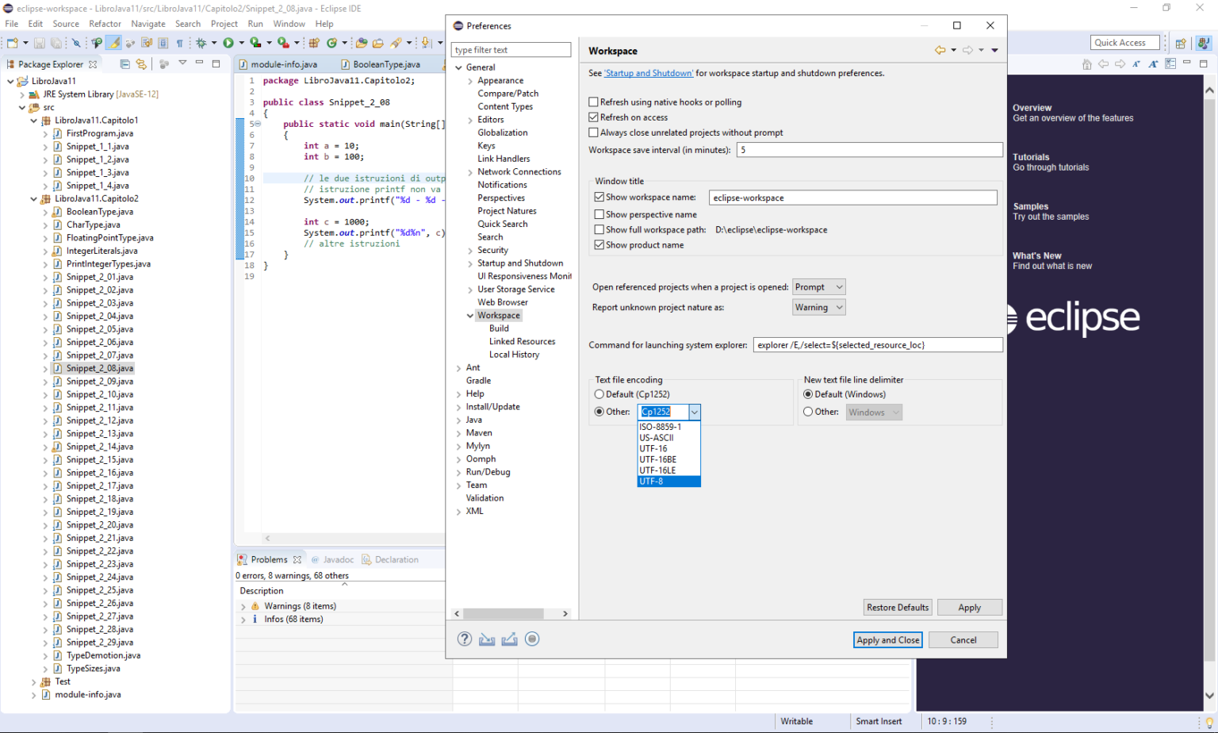This screenshot has height=733, width=1218.
Task: Click the Save All icon
Action: [x=57, y=42]
